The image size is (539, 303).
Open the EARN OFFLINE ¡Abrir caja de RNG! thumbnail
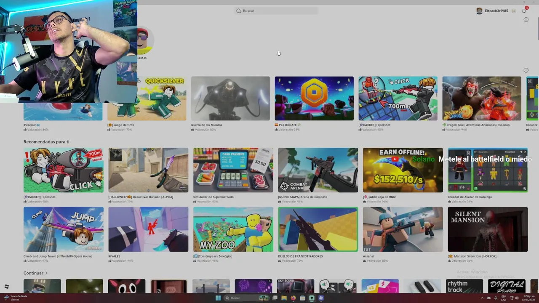point(403,170)
